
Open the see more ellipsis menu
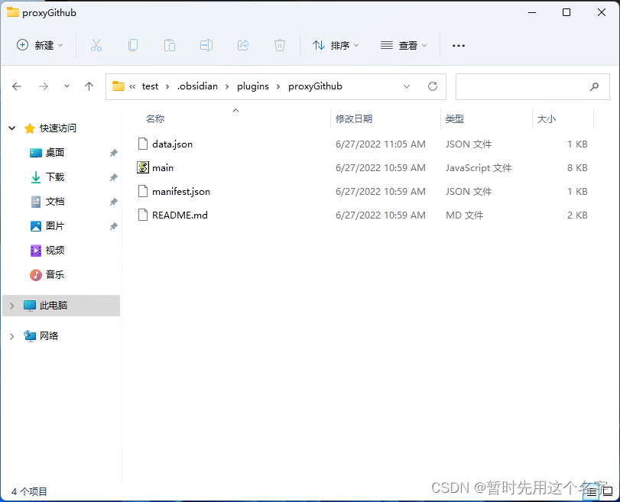[458, 45]
